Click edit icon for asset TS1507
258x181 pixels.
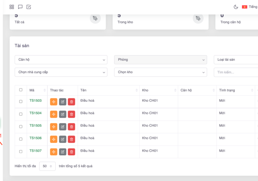coord(62,152)
